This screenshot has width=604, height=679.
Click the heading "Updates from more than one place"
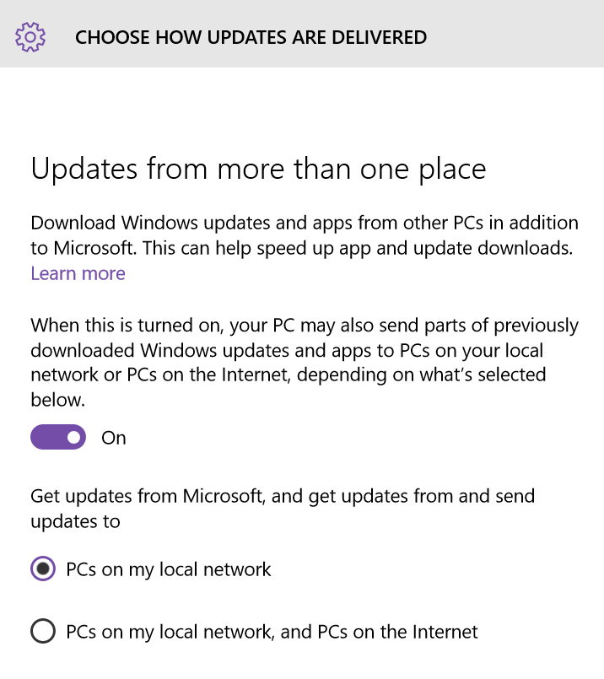[x=258, y=169]
